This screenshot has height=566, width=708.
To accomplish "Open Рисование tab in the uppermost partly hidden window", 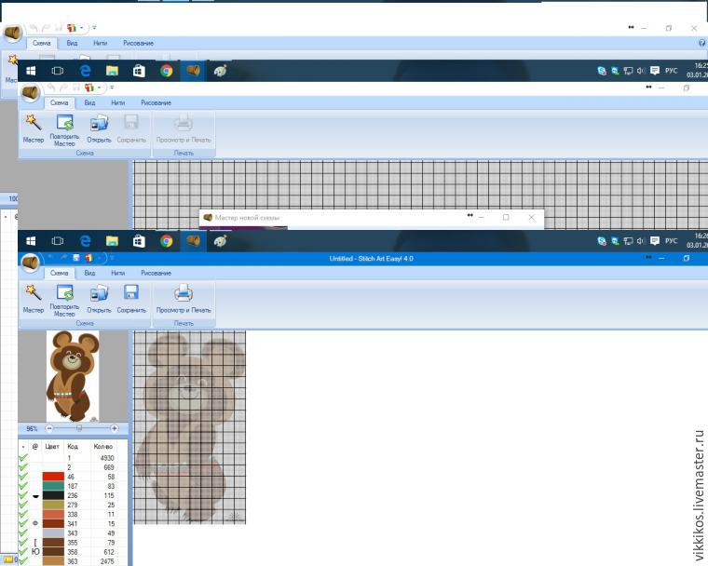I will [138, 43].
